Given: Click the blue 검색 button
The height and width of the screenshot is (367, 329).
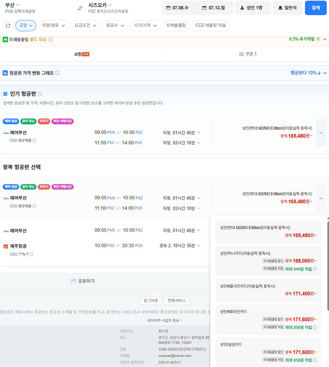Looking at the screenshot, I should [x=316, y=8].
